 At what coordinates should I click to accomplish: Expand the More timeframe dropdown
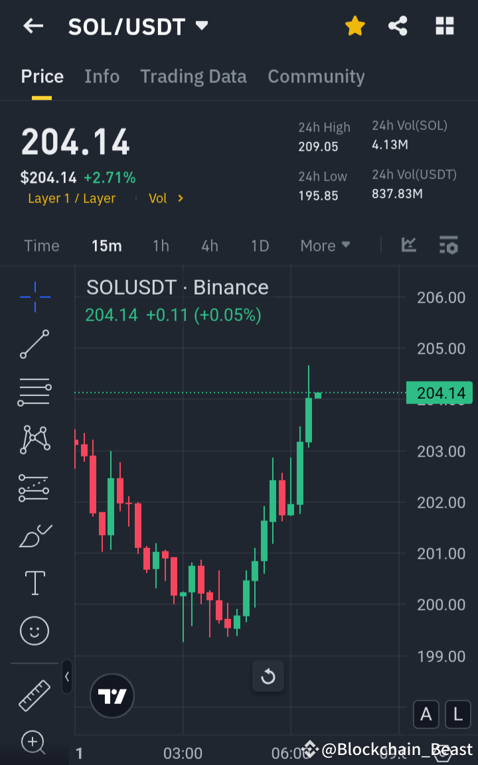click(325, 245)
